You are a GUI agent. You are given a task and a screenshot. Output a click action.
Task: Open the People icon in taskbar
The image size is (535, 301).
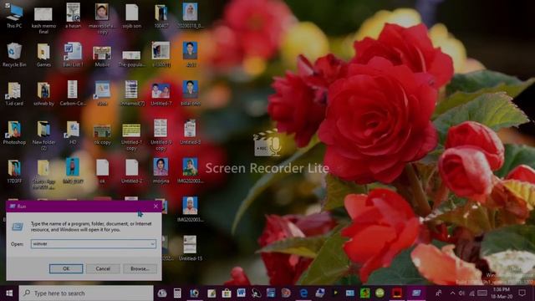pos(439,293)
